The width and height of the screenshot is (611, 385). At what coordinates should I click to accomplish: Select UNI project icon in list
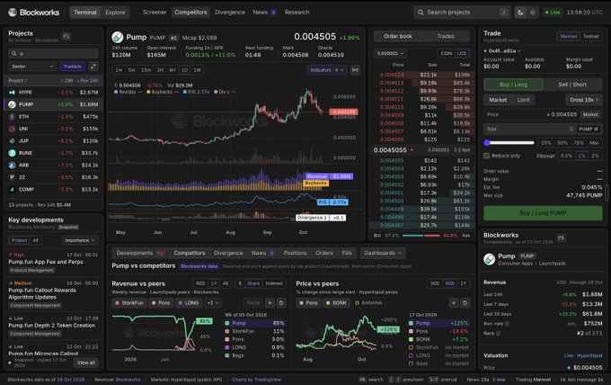[12, 129]
